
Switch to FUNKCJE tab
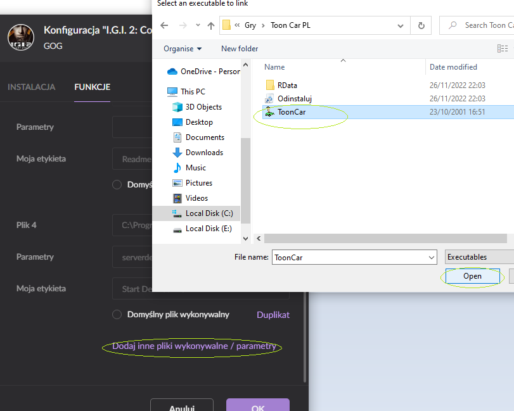point(92,87)
